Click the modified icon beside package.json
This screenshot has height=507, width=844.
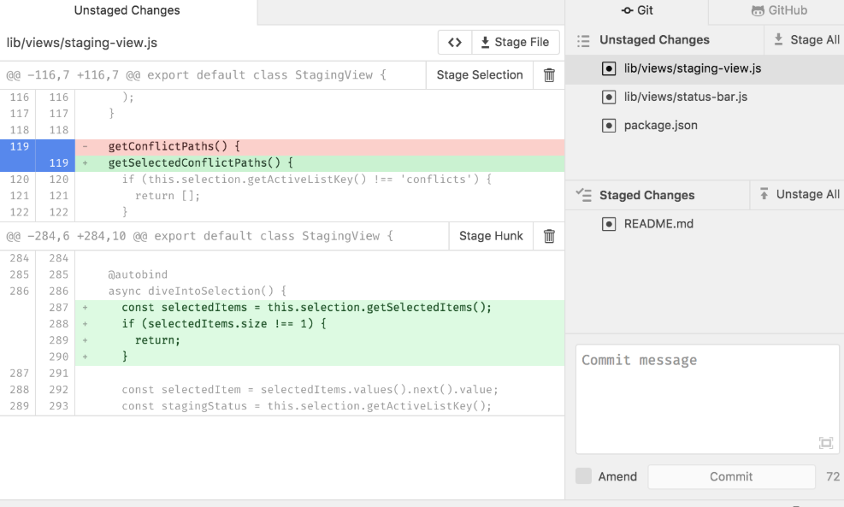click(609, 126)
